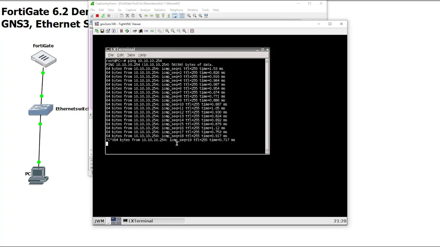
Task: Send Ctrl+Alt+Del in TightVNC
Action: (135, 31)
